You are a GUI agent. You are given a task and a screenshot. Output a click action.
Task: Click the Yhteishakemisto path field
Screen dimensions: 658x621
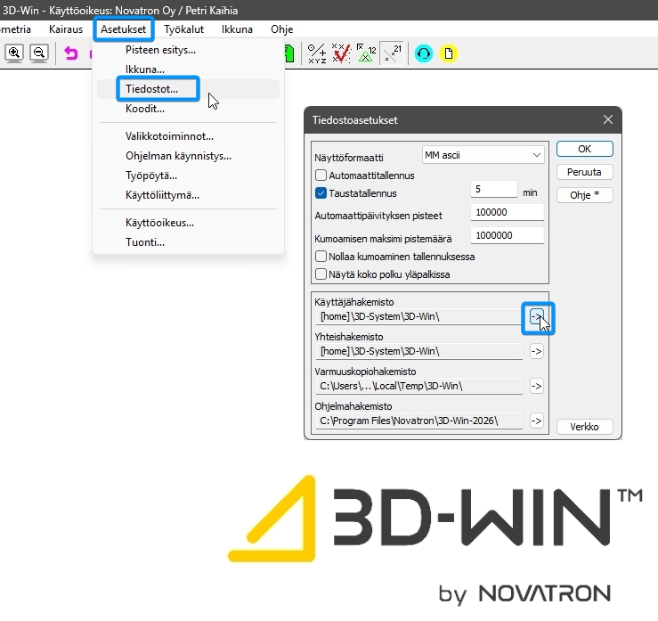[418, 351]
